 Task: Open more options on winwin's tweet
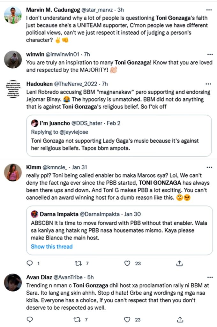(209, 55)
